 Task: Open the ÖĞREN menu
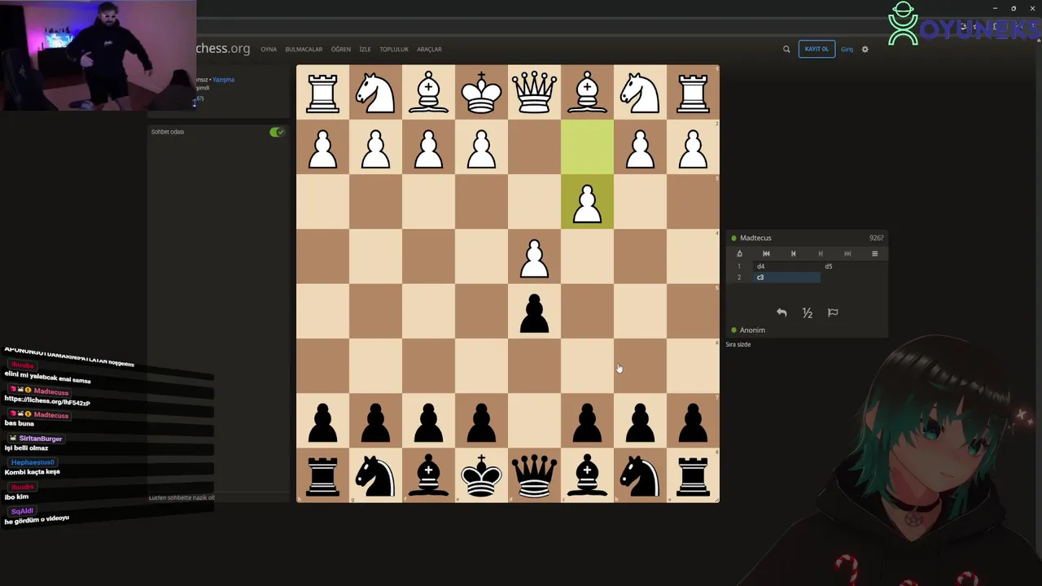pos(340,49)
